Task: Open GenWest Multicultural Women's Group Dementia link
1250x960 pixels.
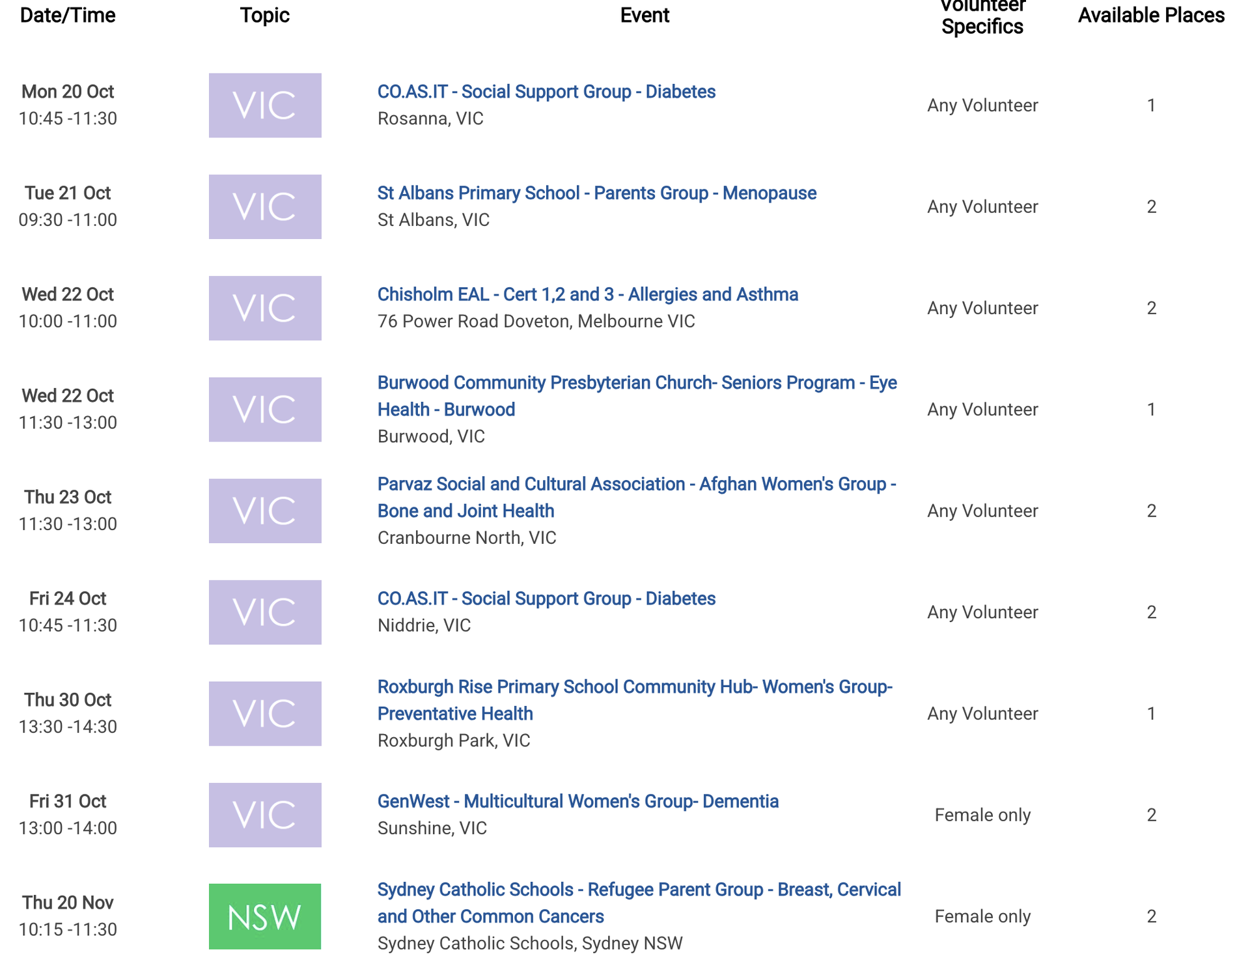Action: 577,801
